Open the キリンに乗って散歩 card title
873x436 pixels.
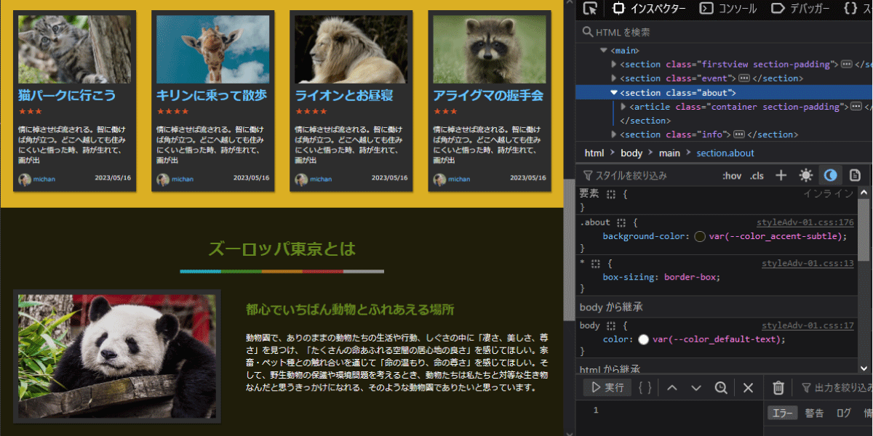(212, 95)
